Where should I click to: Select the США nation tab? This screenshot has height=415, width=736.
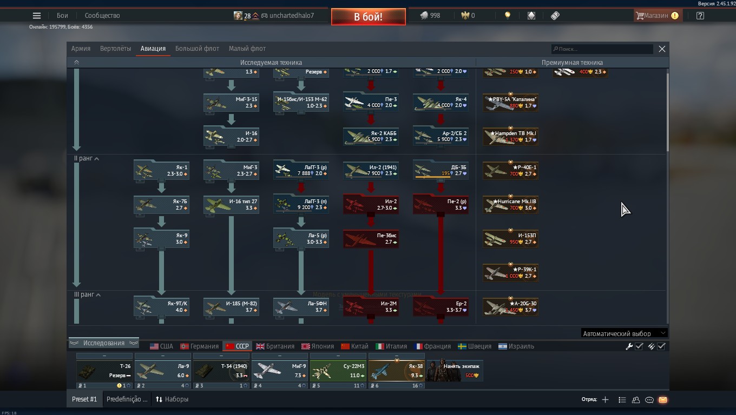click(x=161, y=346)
